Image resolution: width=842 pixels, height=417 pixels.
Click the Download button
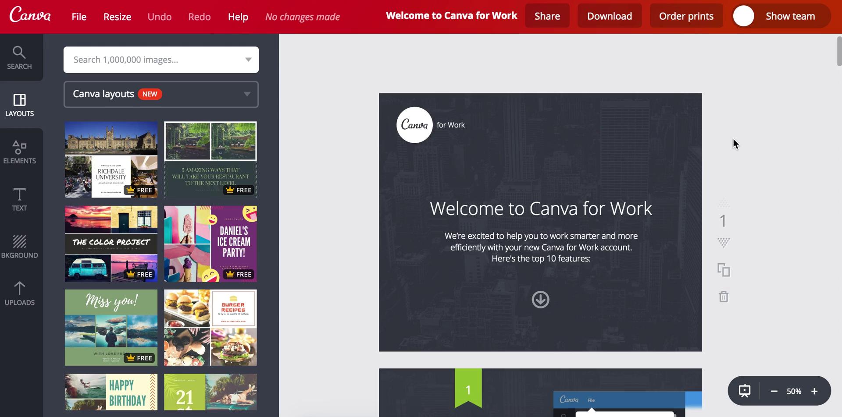click(610, 16)
